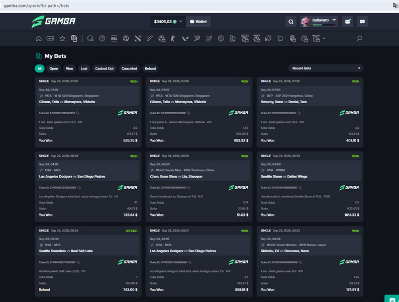Open American football helmet icon

[x=90, y=38]
